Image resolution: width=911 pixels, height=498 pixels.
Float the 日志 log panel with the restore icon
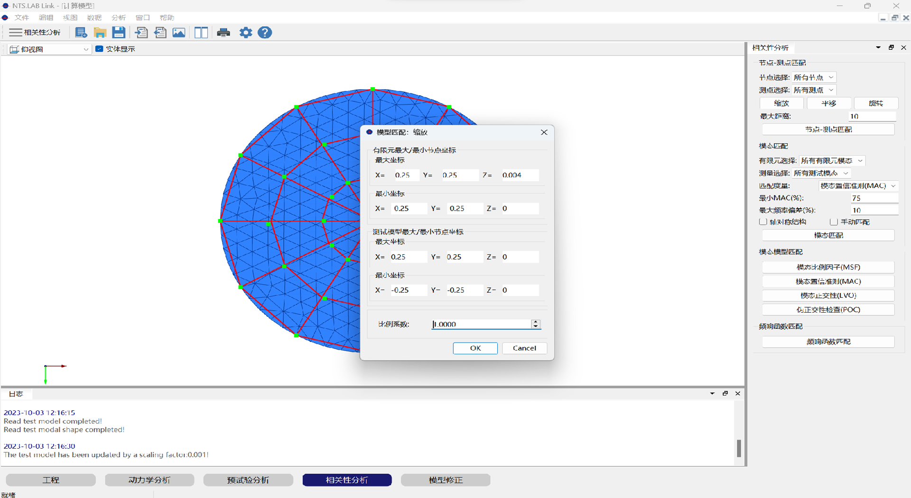click(x=725, y=393)
